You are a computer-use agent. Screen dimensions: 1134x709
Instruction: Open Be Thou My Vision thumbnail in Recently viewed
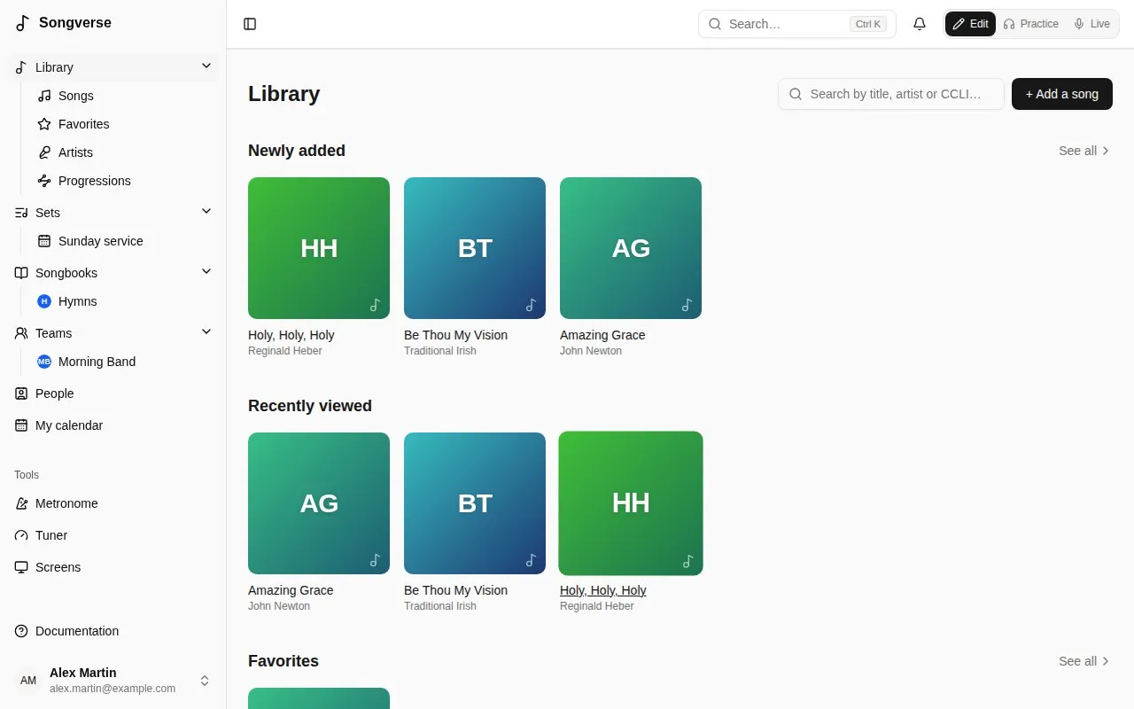point(475,503)
